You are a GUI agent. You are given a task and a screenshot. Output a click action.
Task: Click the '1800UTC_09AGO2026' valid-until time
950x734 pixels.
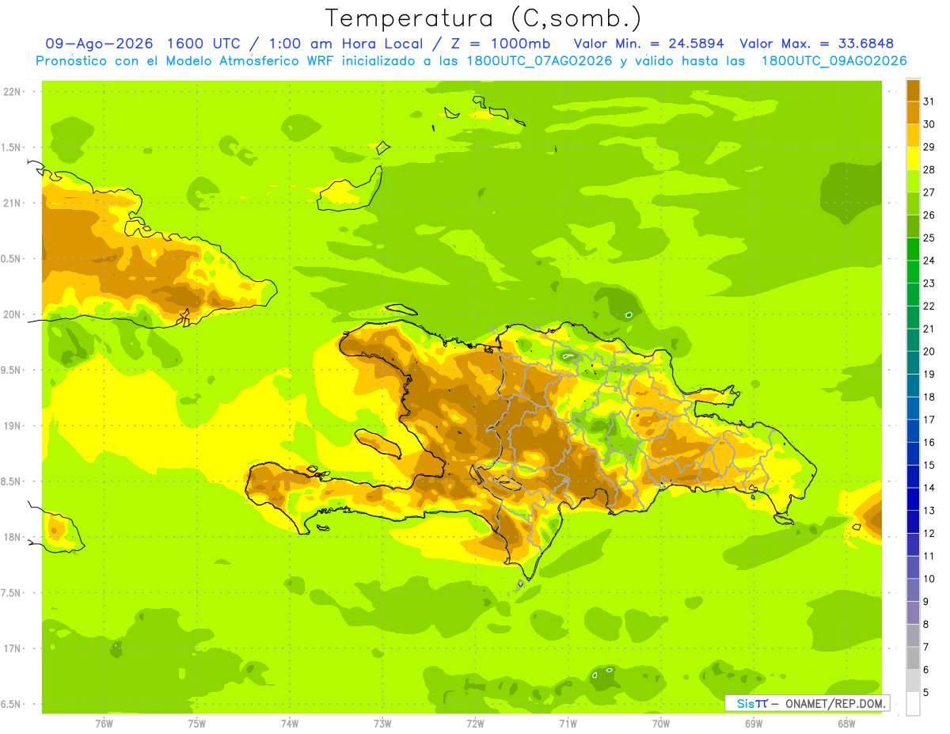[834, 61]
